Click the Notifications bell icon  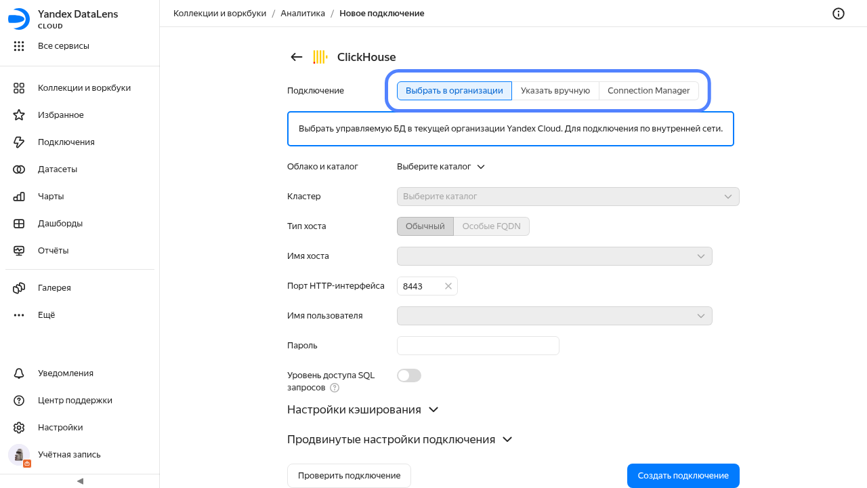[19, 373]
